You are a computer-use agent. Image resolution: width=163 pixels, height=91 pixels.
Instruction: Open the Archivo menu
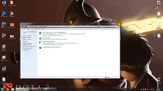[24, 29]
